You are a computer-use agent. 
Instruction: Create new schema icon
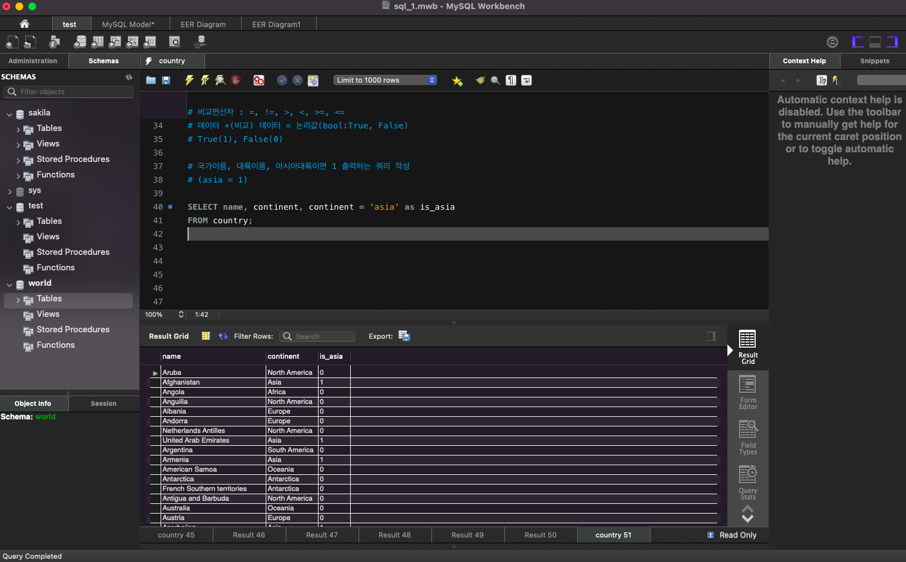pyautogui.click(x=80, y=42)
